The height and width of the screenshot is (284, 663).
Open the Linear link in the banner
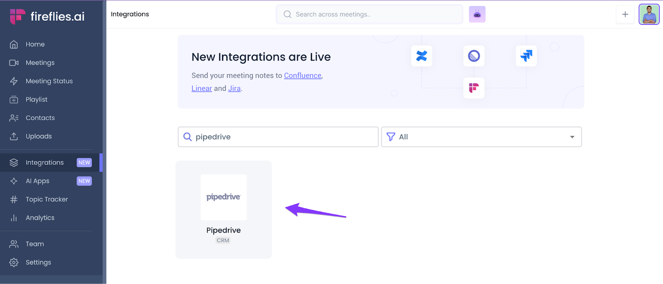(x=201, y=89)
